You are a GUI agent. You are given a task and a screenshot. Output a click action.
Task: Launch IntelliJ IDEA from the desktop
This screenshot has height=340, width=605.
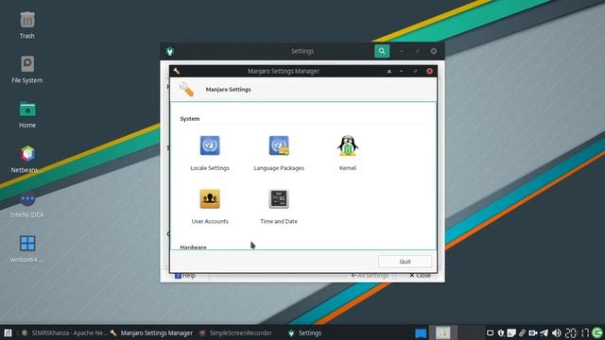tap(26, 204)
